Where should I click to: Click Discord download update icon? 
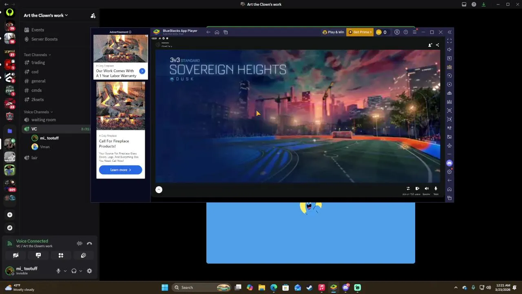click(484, 4)
